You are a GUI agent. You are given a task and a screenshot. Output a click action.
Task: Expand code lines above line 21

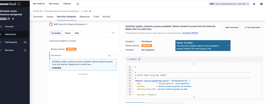pyautogui.click(x=194, y=64)
